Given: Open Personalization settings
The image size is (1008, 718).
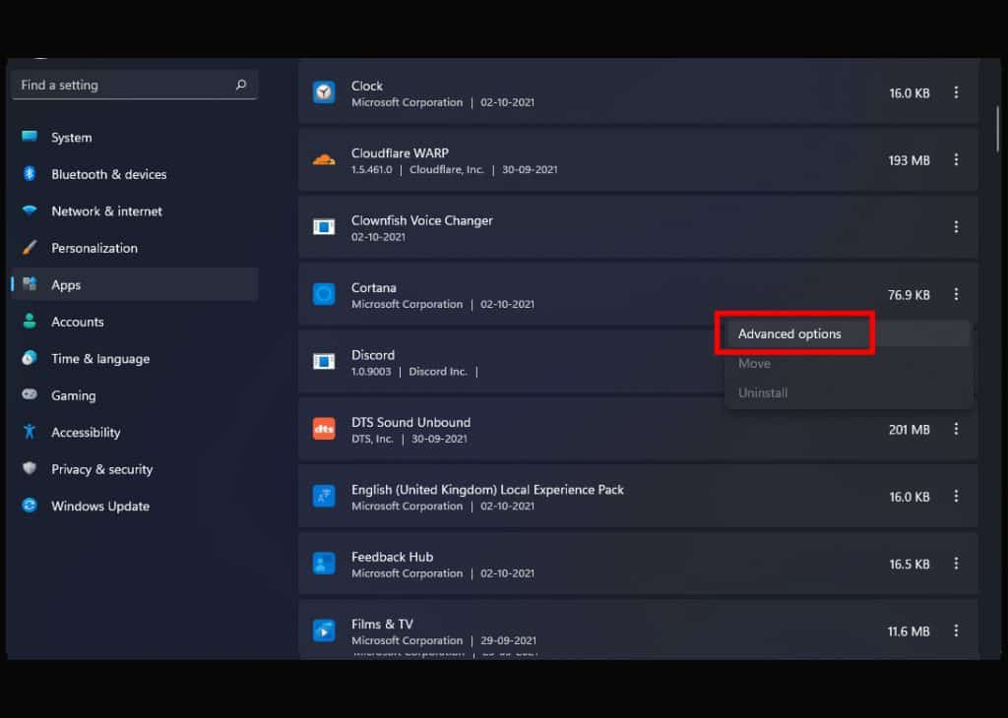Looking at the screenshot, I should click(x=135, y=248).
